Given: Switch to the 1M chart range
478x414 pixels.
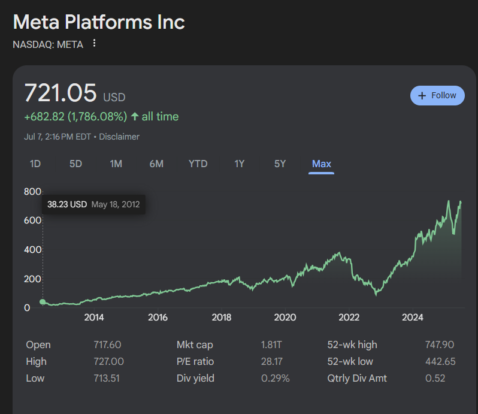Looking at the screenshot, I should tap(116, 164).
